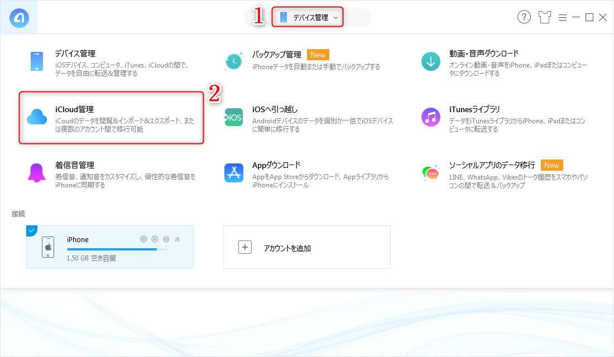
Task: Click the iOSへ引っ越し green icon
Action: tap(234, 118)
